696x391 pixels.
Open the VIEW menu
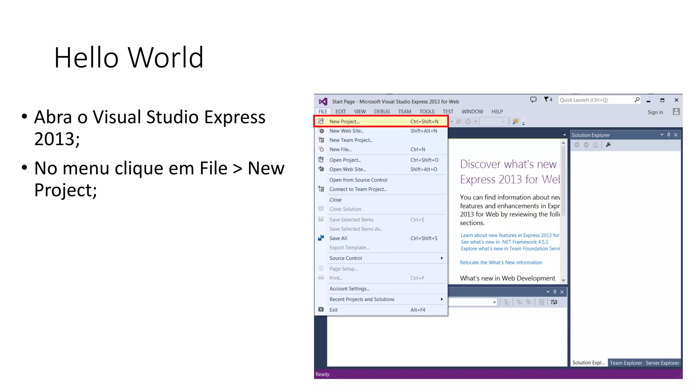tap(360, 111)
